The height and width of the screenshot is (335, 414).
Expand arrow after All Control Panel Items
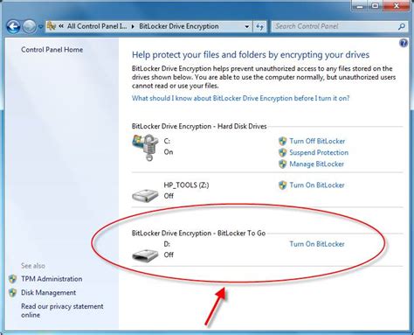point(133,26)
